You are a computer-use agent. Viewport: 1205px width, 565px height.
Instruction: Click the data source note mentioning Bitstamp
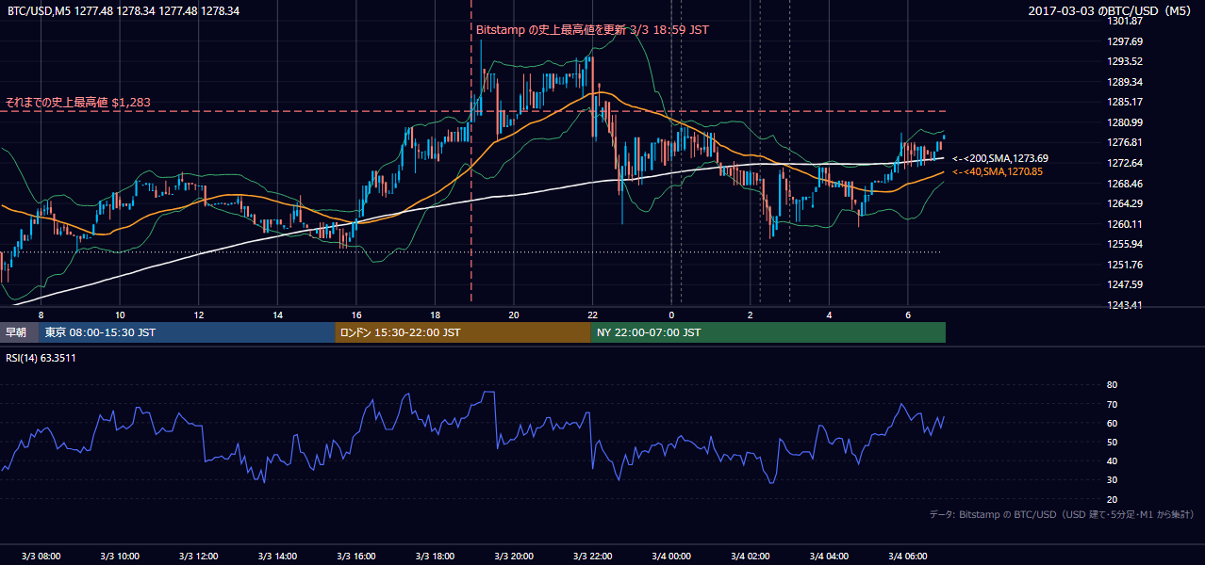tap(1062, 514)
